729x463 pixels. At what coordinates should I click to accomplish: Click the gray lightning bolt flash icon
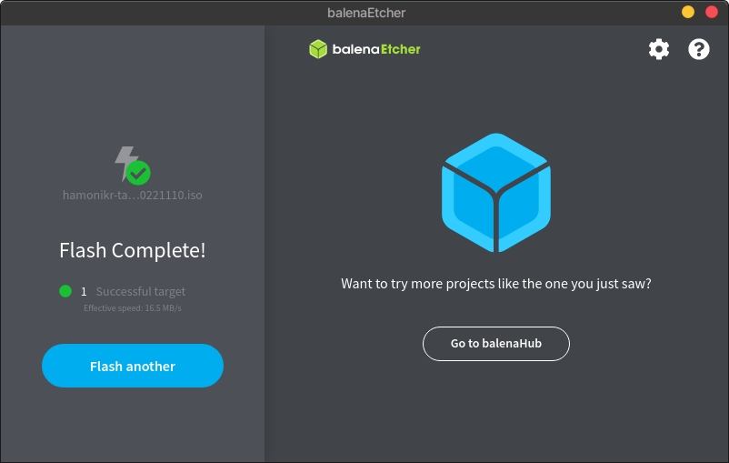[125, 162]
